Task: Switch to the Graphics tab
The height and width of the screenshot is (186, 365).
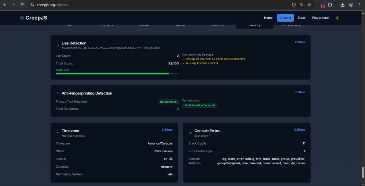Action: pyautogui.click(x=107, y=25)
